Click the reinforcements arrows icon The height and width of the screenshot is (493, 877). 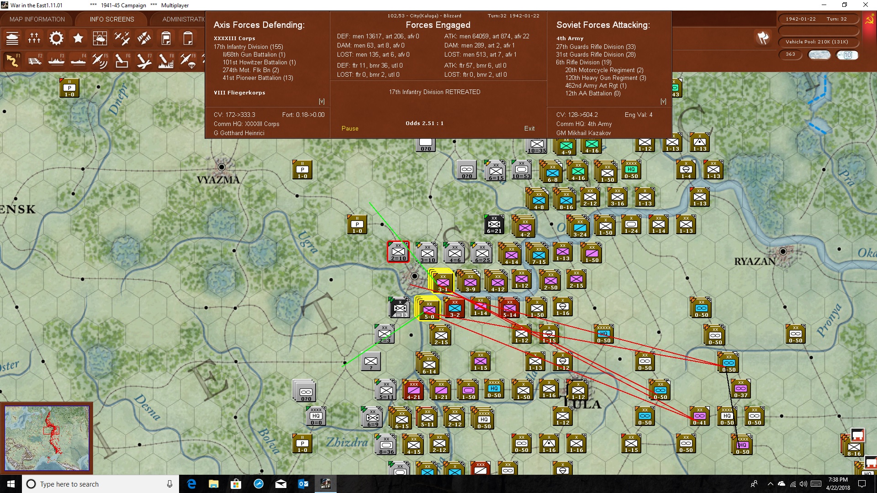144,38
